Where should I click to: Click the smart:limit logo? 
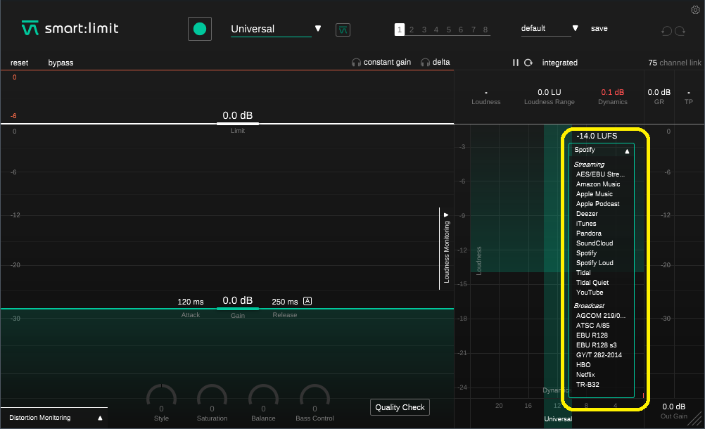point(70,28)
